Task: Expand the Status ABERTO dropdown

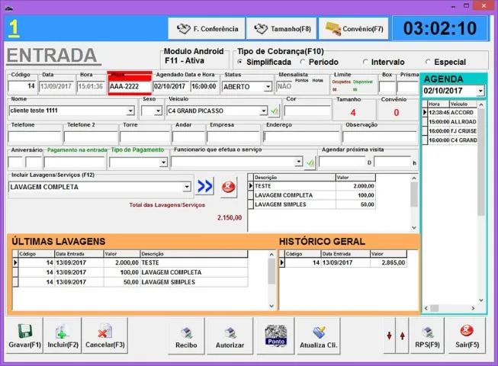Action: (x=268, y=87)
